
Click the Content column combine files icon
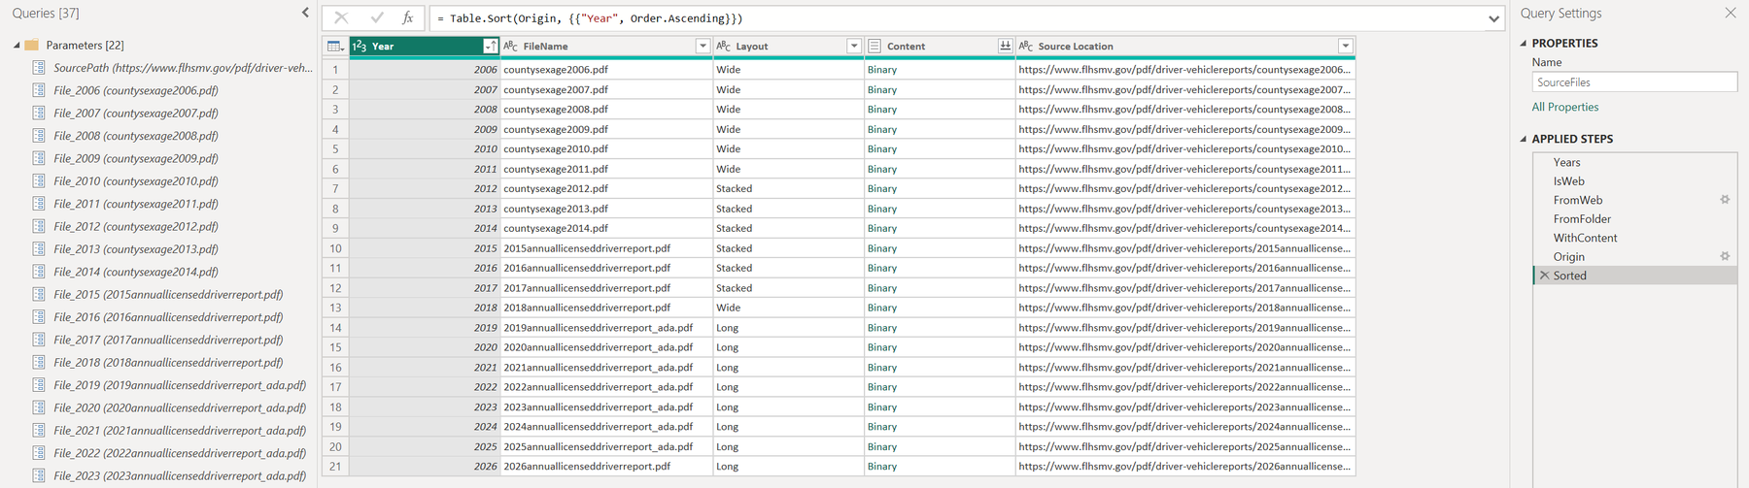[1005, 46]
